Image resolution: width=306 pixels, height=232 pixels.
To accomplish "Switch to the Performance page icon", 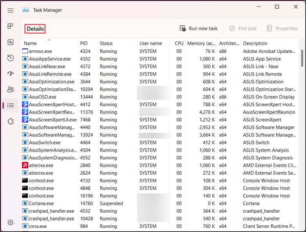I will (x=11, y=42).
